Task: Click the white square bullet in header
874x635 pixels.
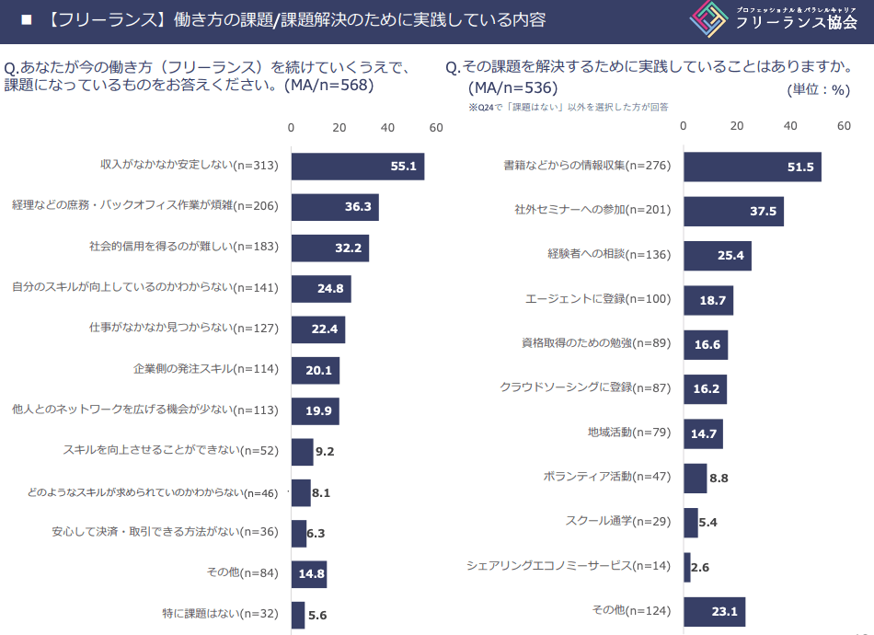Action: pyautogui.click(x=26, y=18)
